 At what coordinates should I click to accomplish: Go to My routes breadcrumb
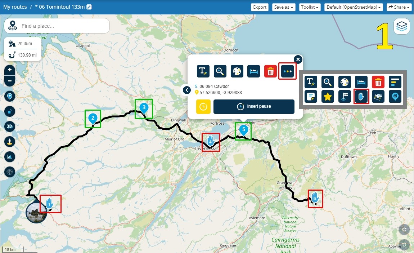point(15,7)
